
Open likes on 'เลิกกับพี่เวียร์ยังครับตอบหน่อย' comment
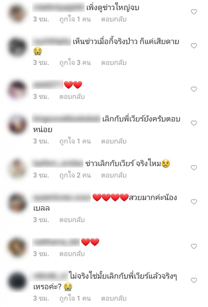[x=75, y=141]
